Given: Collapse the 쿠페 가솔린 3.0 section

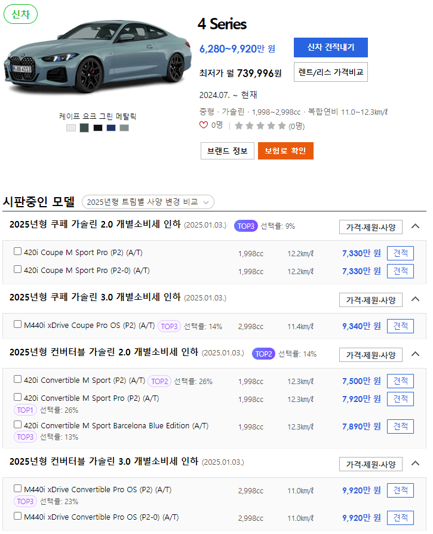Looking at the screenshot, I should [x=415, y=299].
